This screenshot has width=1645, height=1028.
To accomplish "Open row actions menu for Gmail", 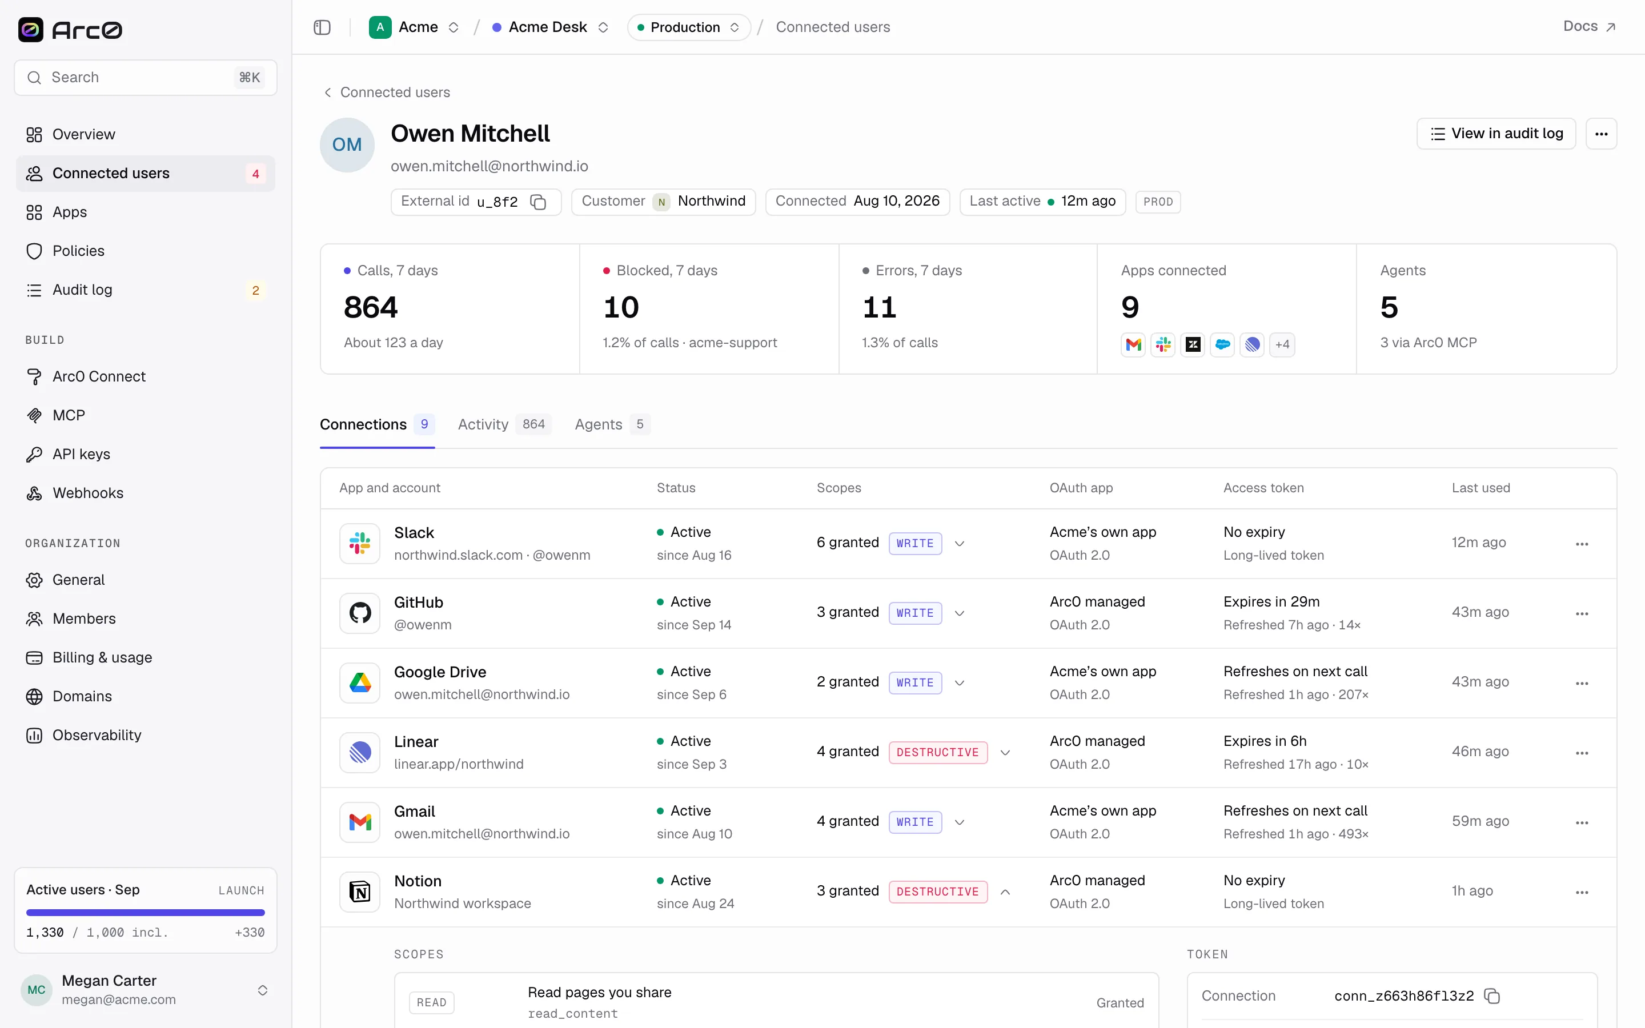I will [x=1582, y=822].
